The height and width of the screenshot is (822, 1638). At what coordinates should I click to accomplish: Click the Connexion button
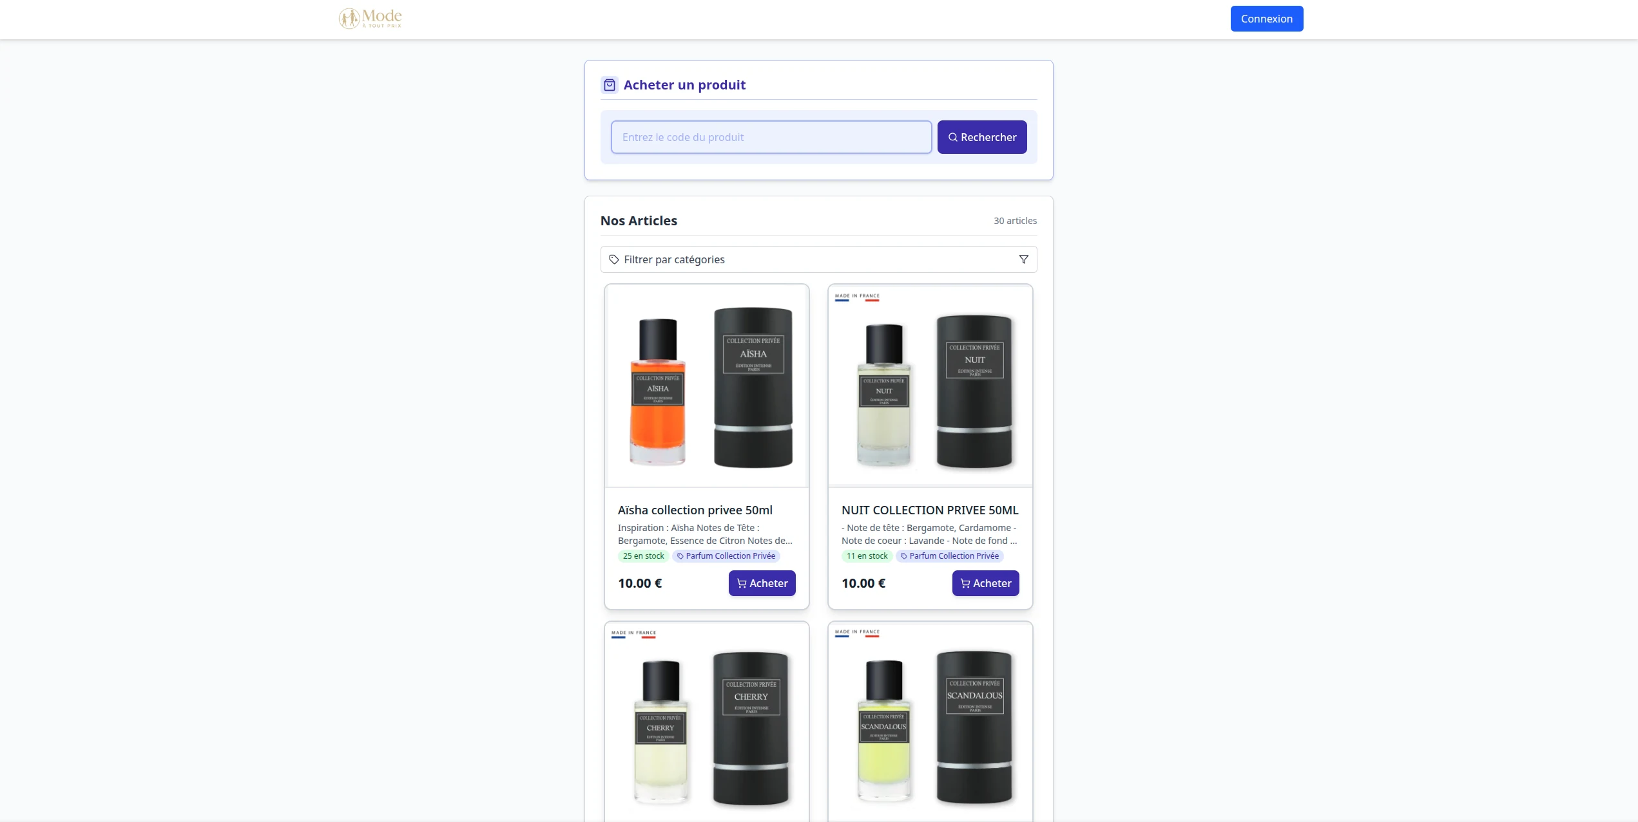tap(1267, 19)
